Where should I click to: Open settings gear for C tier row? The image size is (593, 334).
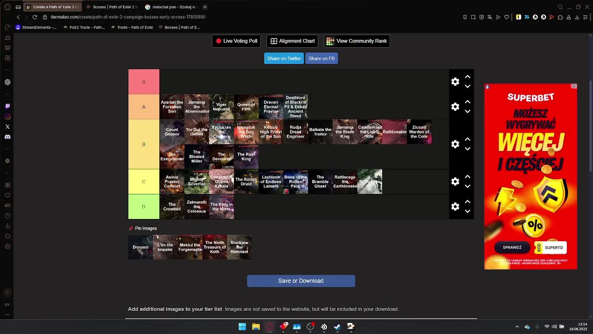pos(455,181)
